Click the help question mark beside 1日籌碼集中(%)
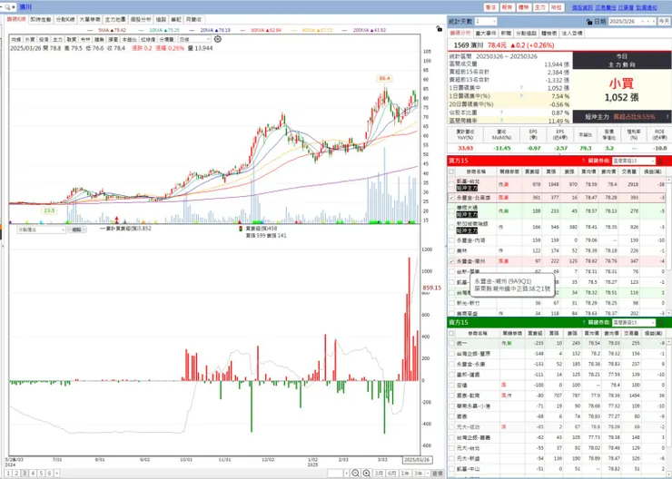 (x=521, y=96)
